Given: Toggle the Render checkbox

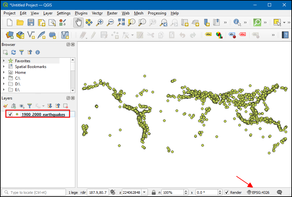Looking at the screenshot, I should [x=227, y=193].
